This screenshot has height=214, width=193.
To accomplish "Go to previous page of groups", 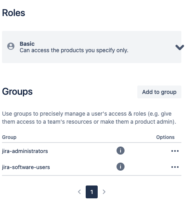I will point(79,192).
